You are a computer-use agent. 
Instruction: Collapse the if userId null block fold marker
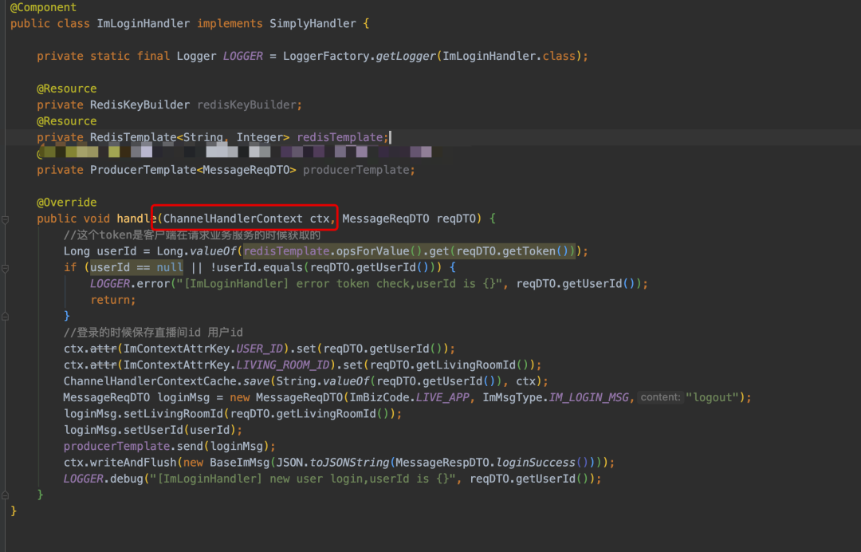[x=5, y=268]
